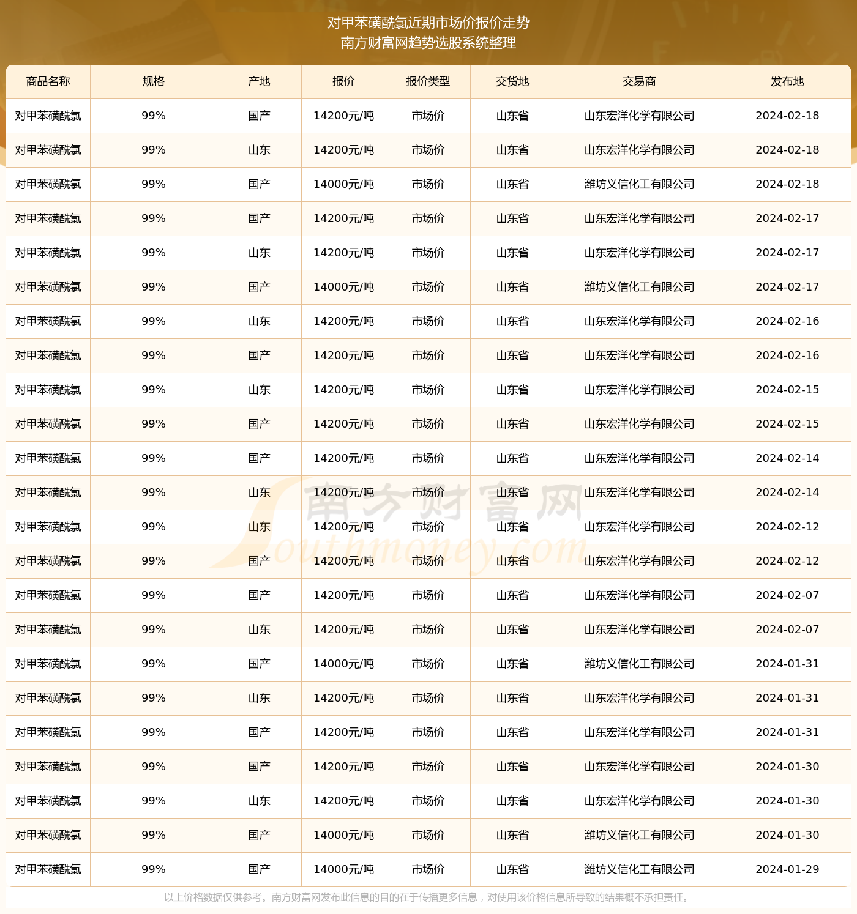
Task: Select 山东 origin cell in the 2024-01-31 row
Action: 259,698
